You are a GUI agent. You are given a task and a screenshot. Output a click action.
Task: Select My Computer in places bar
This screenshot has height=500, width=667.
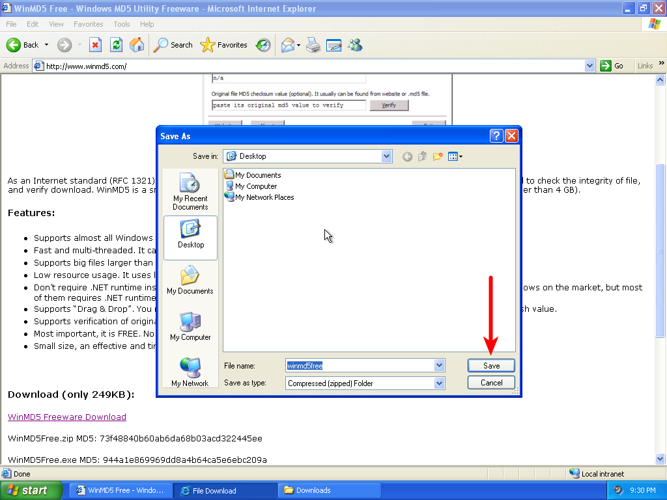[x=190, y=326]
